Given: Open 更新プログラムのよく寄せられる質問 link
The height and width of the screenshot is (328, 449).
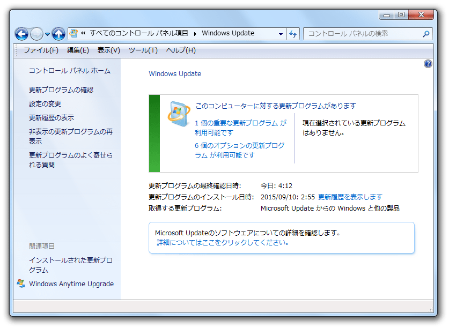Looking at the screenshot, I should [x=71, y=160].
